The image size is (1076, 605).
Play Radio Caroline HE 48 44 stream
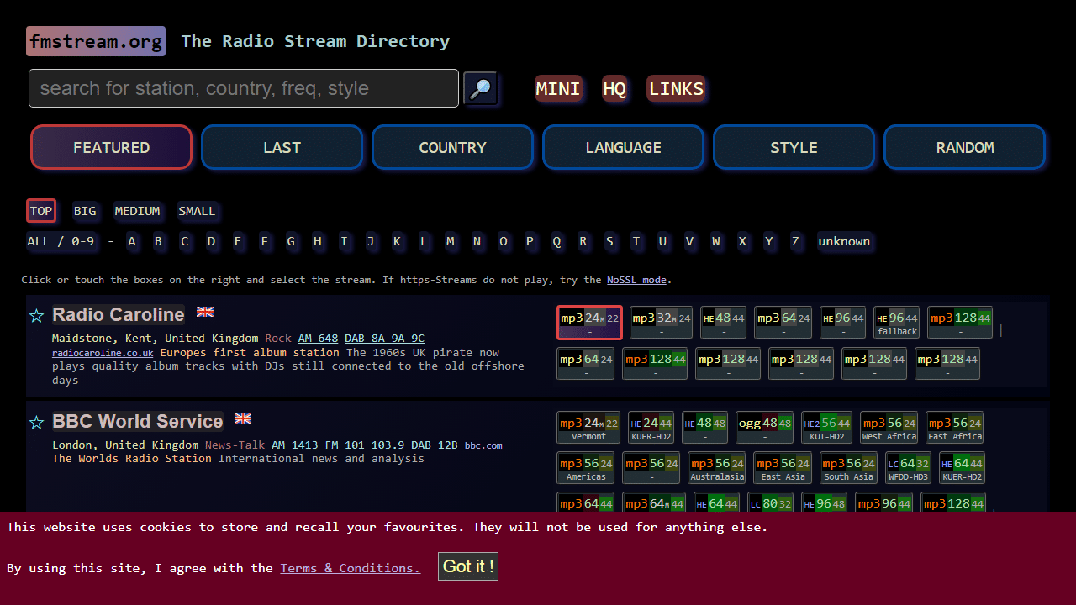724,323
